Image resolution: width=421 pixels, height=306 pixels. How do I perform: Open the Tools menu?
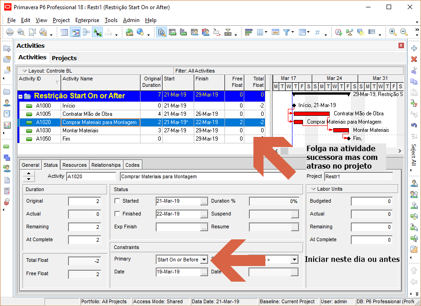111,20
